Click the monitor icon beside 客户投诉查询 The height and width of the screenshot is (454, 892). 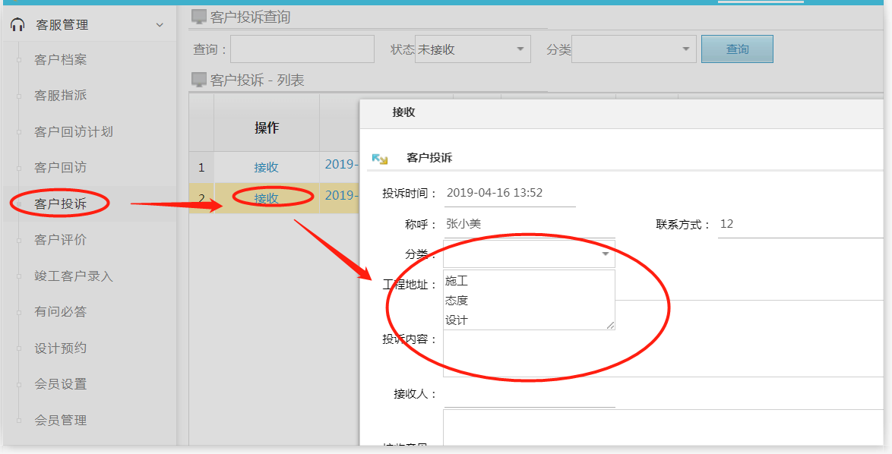click(x=198, y=17)
